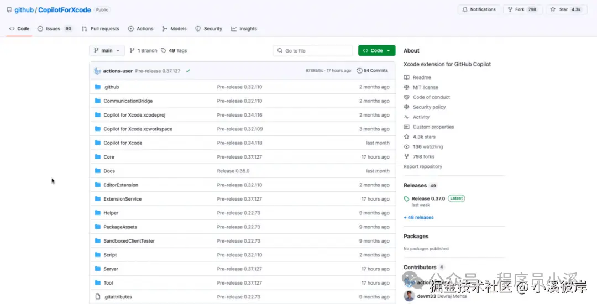Image resolution: width=597 pixels, height=304 pixels.
Task: Open the Script folder
Action: tap(110, 255)
